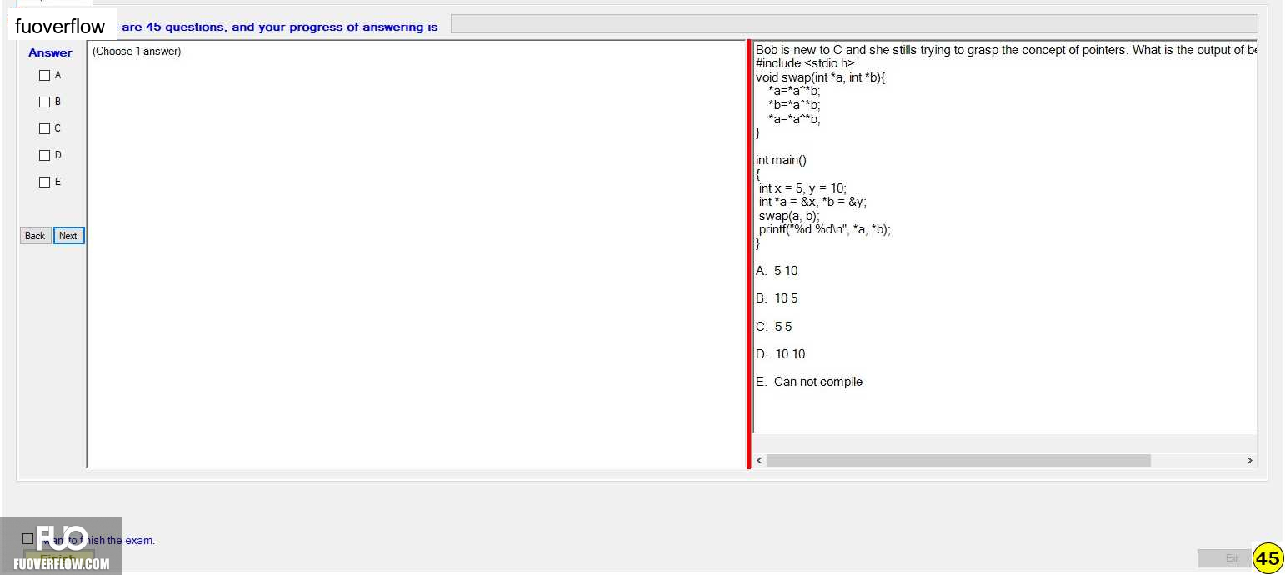
Task: Click the printf statement line
Action: click(x=825, y=229)
